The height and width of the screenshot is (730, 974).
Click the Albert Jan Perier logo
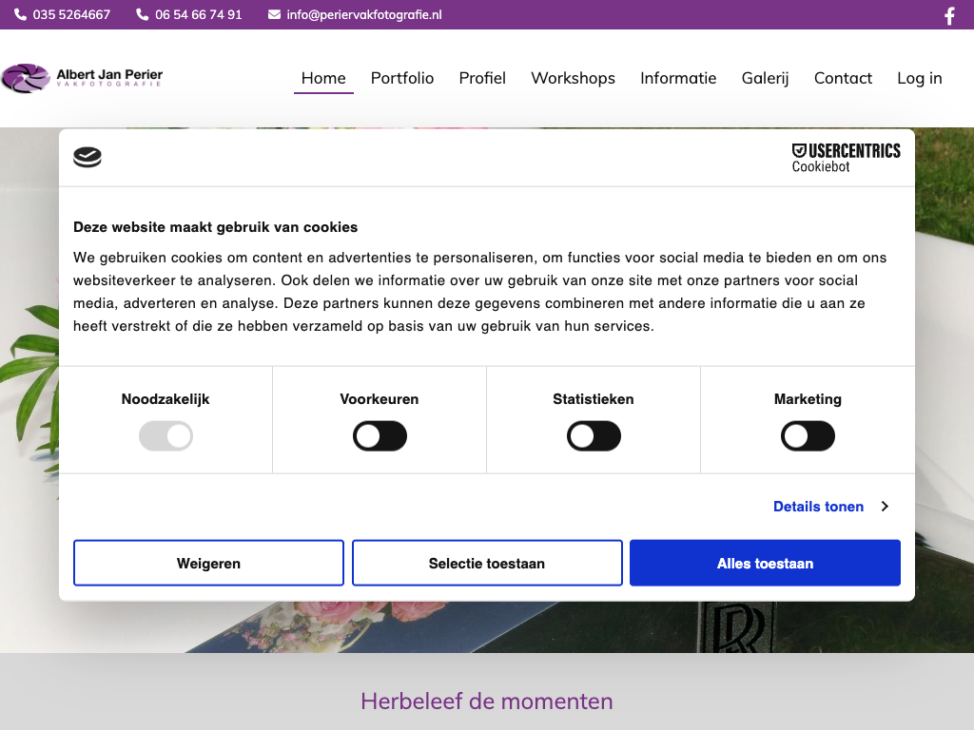click(x=83, y=78)
